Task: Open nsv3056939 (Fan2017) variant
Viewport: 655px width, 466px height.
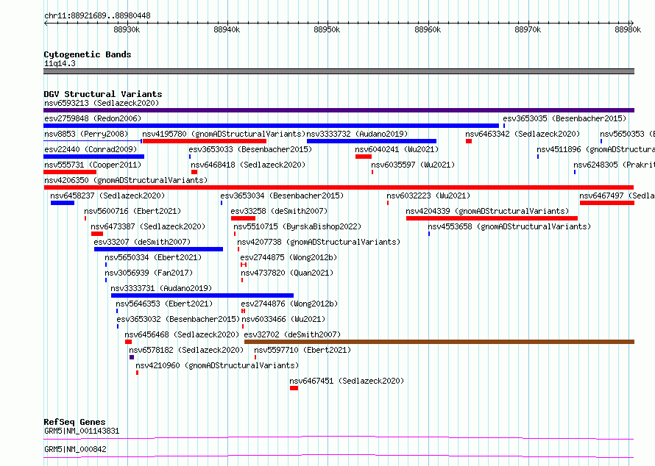Action: (149, 273)
